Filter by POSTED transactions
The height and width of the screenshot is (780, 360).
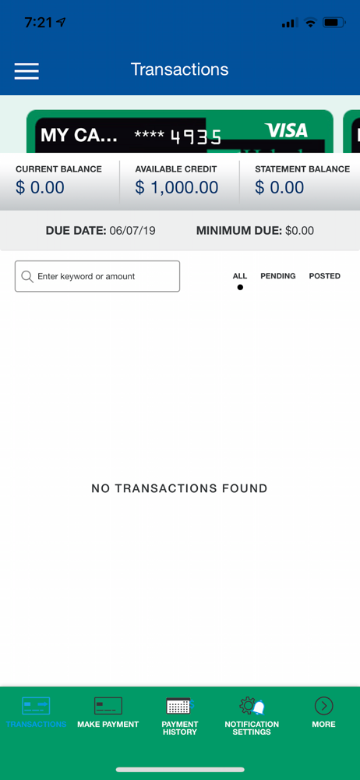(325, 276)
